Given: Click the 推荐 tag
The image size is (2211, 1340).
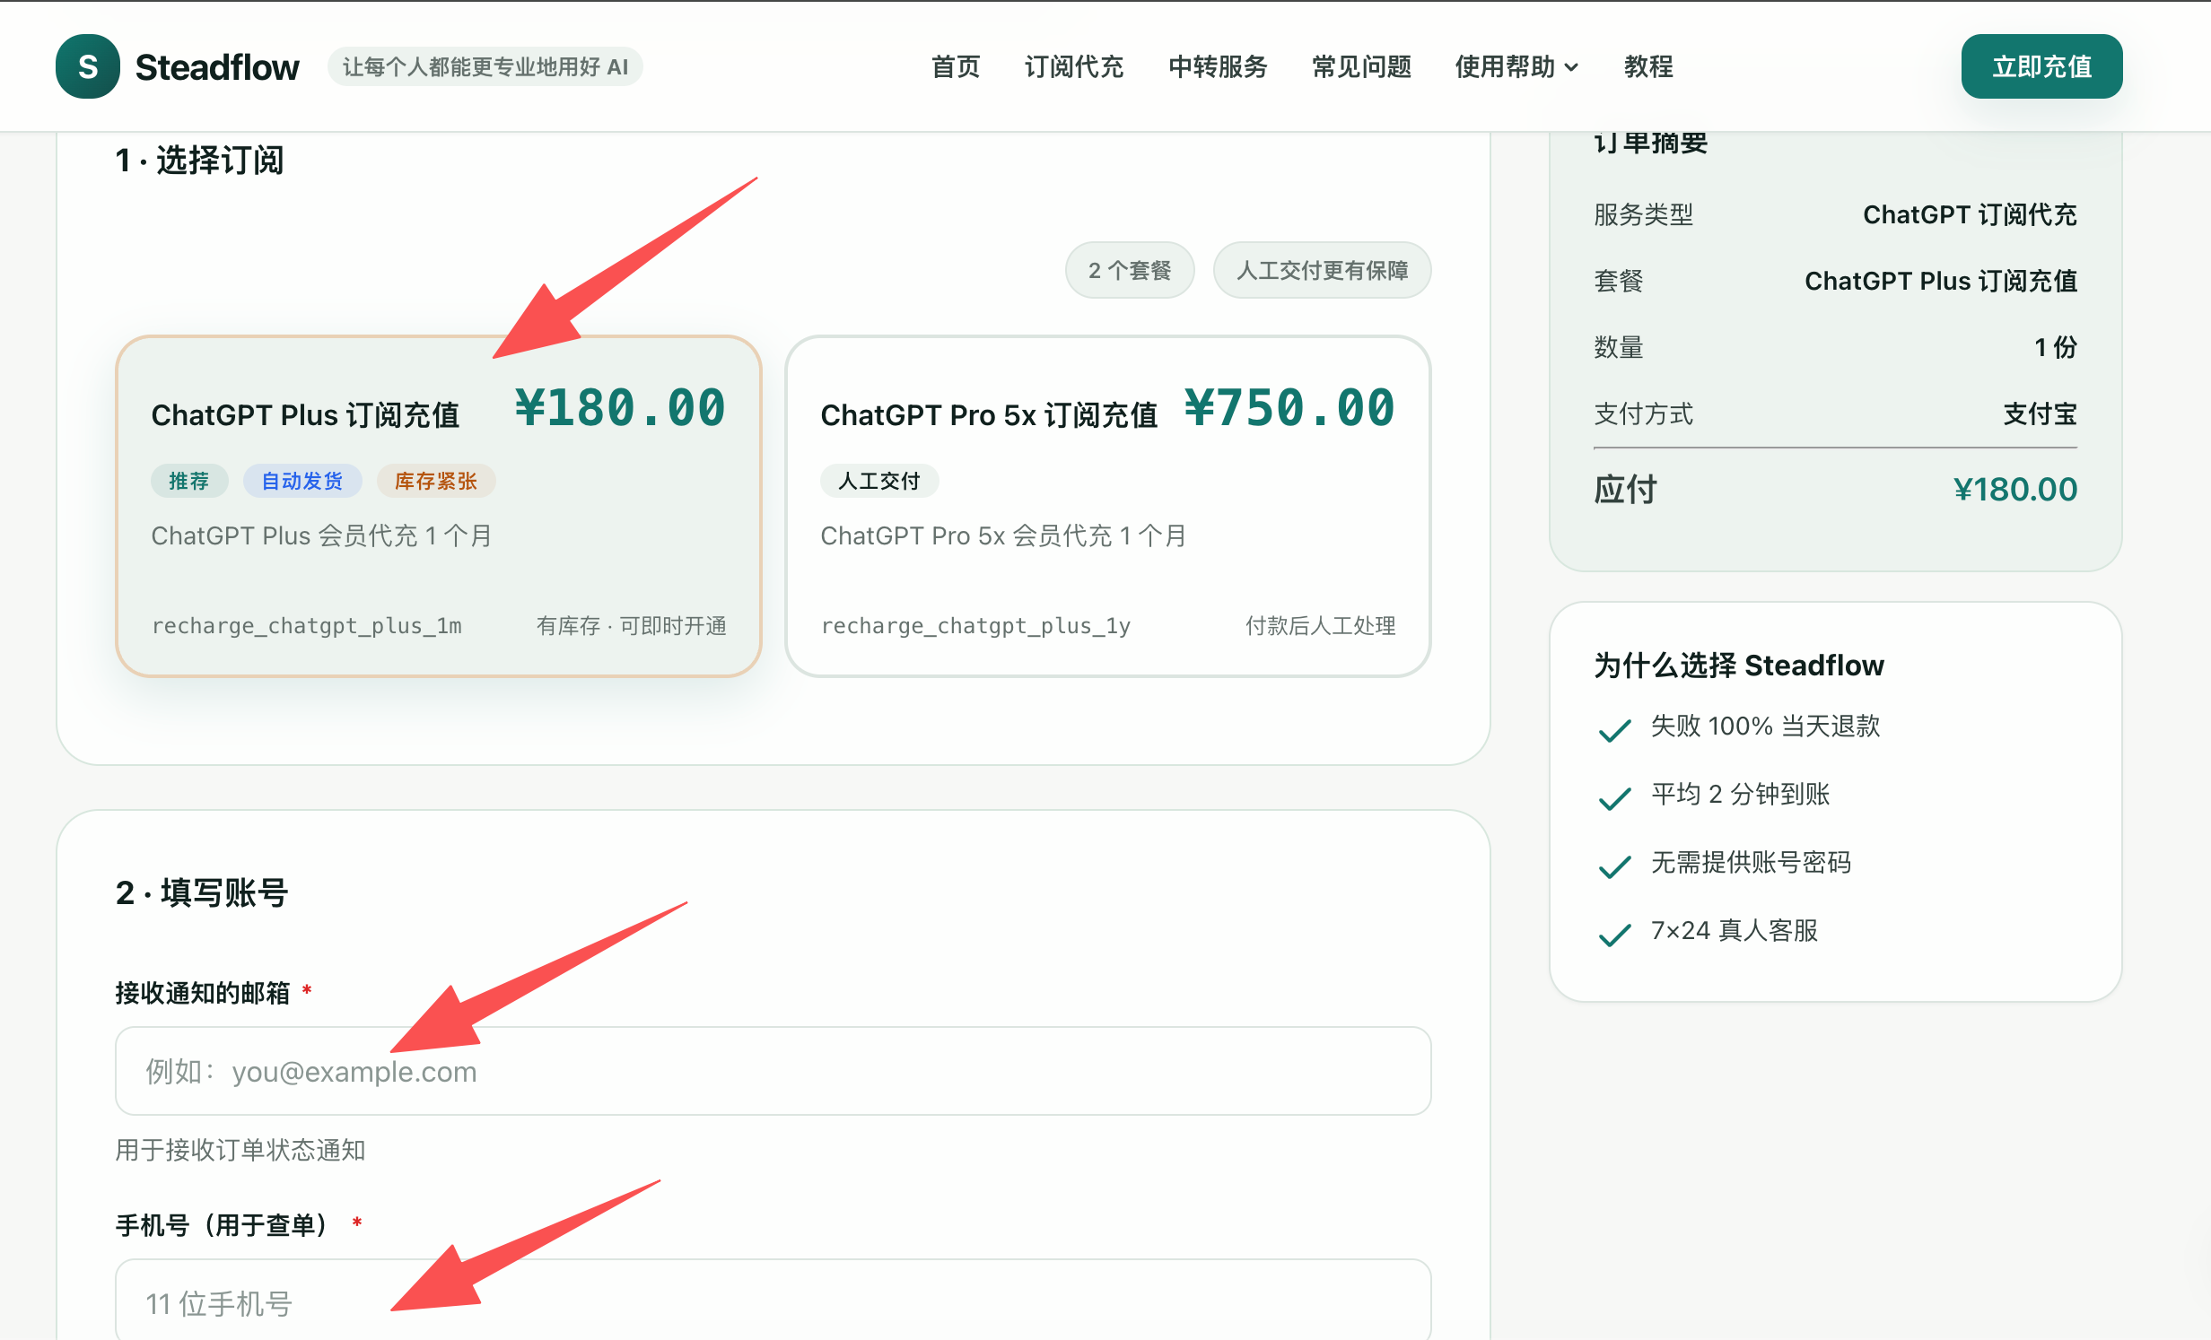Looking at the screenshot, I should click(189, 481).
